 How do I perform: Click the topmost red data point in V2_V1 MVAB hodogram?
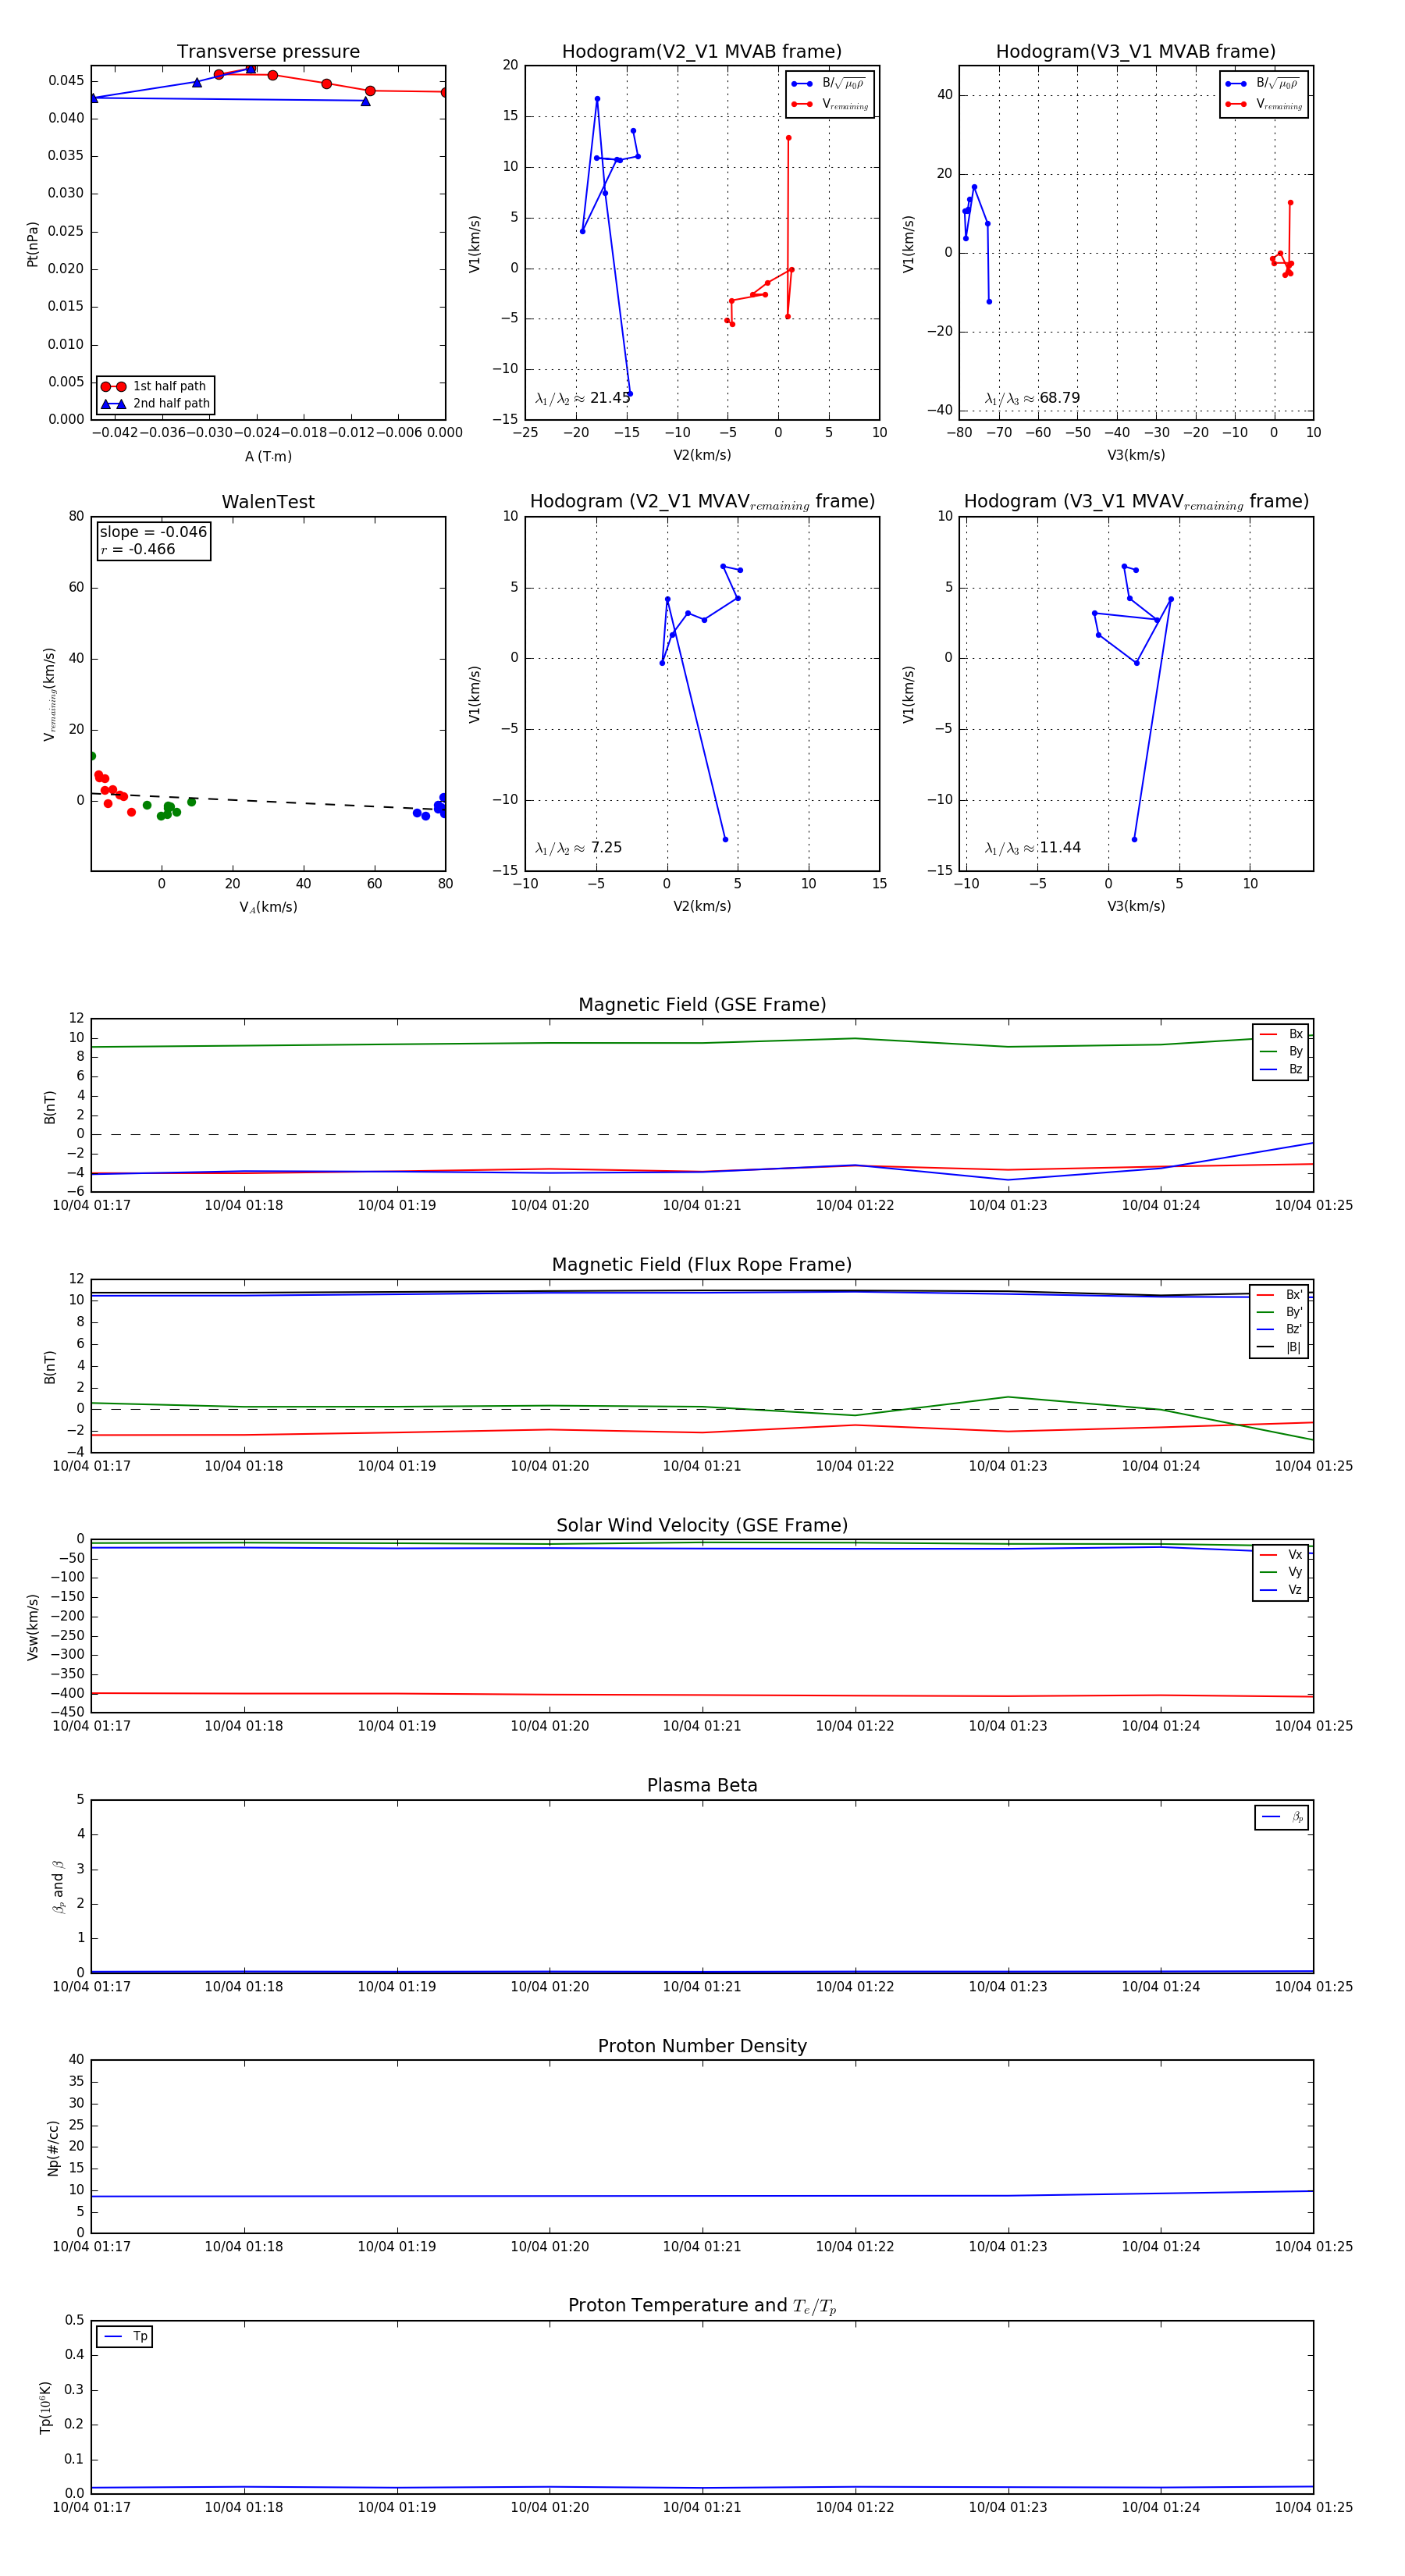click(788, 138)
